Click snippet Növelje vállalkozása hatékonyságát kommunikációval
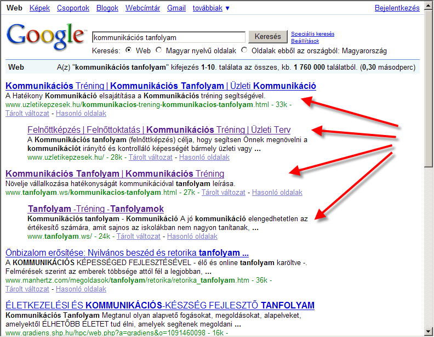 [120, 184]
